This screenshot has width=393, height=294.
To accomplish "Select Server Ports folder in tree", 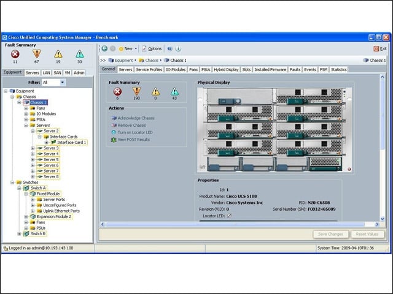I will 51,200.
